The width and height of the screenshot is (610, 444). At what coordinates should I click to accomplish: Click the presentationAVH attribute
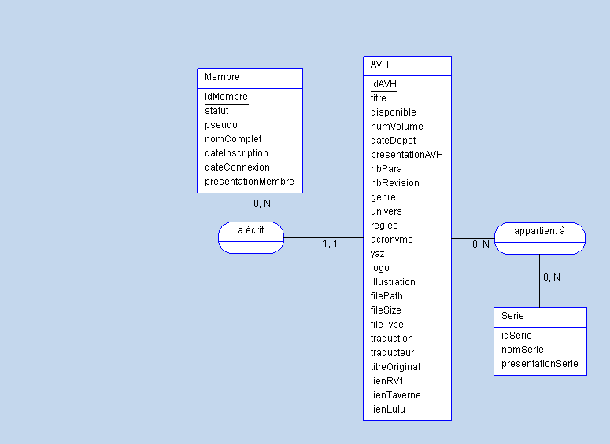click(x=407, y=155)
